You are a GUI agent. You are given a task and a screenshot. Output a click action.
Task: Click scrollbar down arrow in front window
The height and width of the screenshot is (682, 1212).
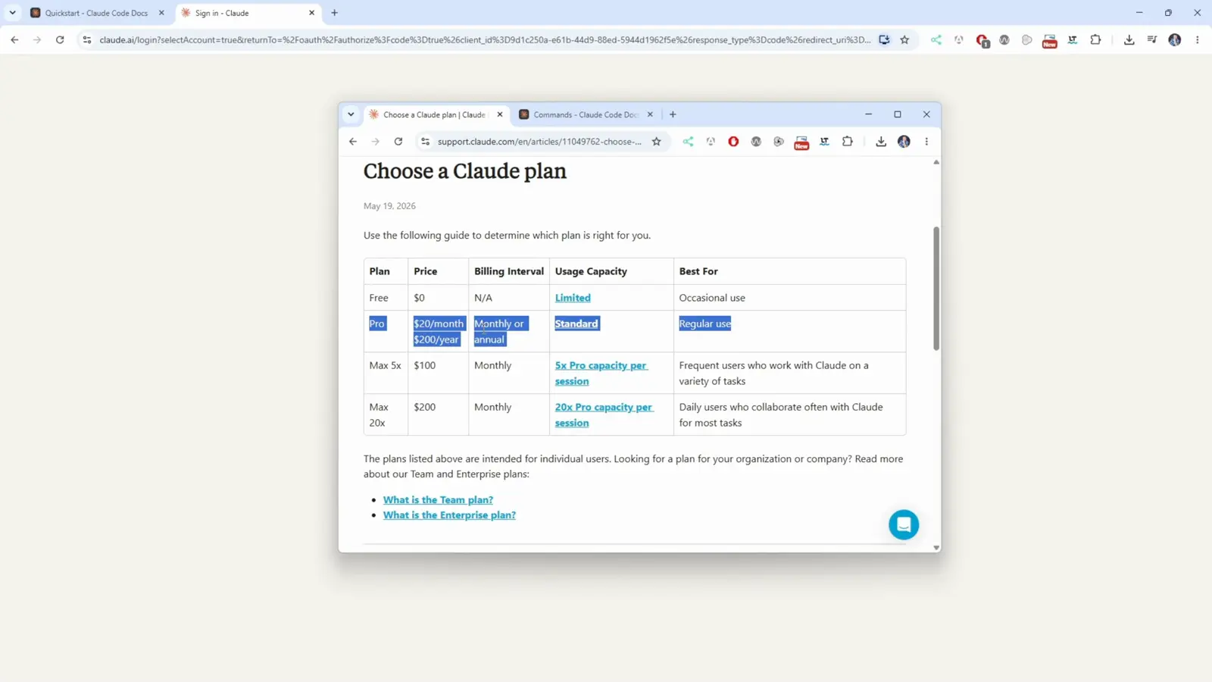pos(936,547)
